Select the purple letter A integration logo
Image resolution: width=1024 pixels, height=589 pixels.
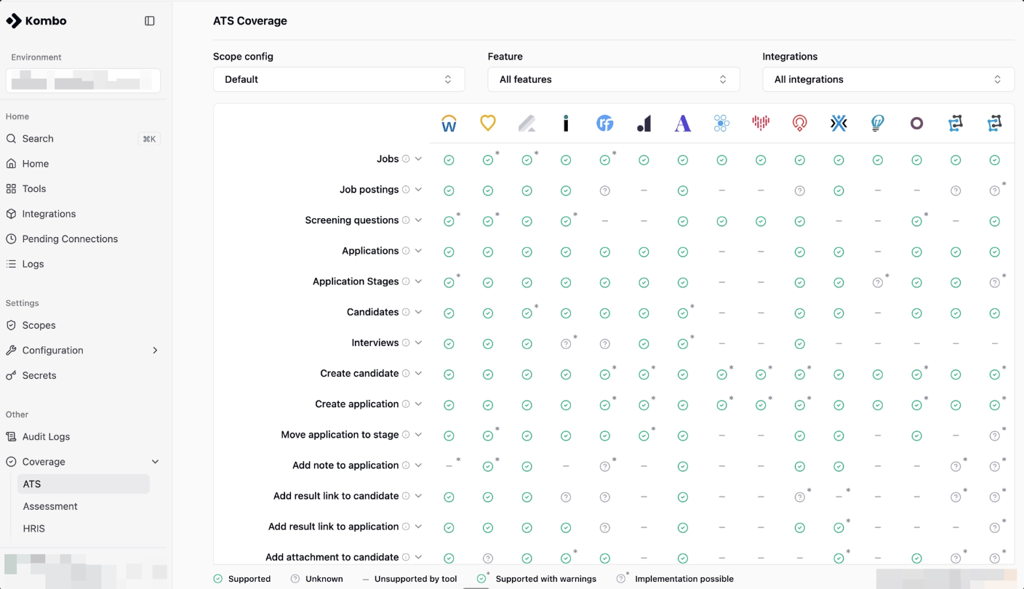(x=683, y=124)
